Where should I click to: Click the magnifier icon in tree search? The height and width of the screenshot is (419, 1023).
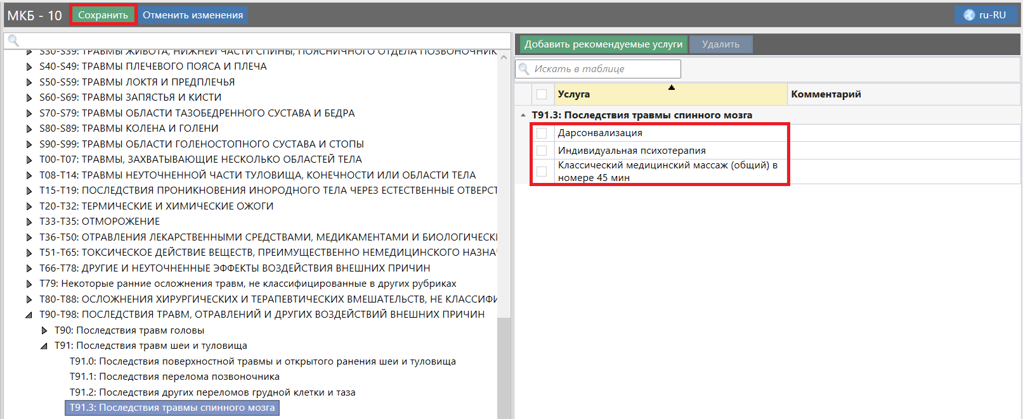tap(13, 41)
